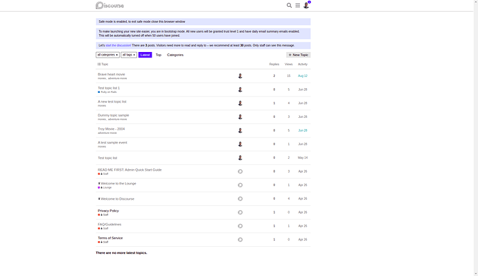Open the Test topic list topic

[107, 158]
